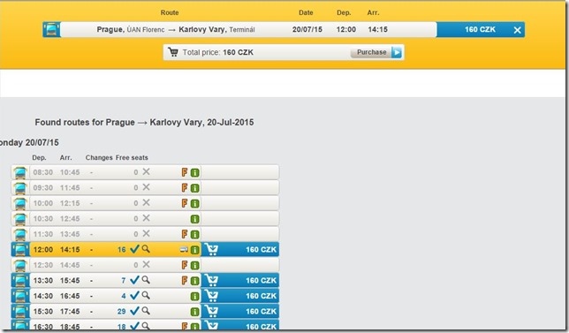
Task: Click the cart button for 12:00 at 160 CZK
Action: 240,250
